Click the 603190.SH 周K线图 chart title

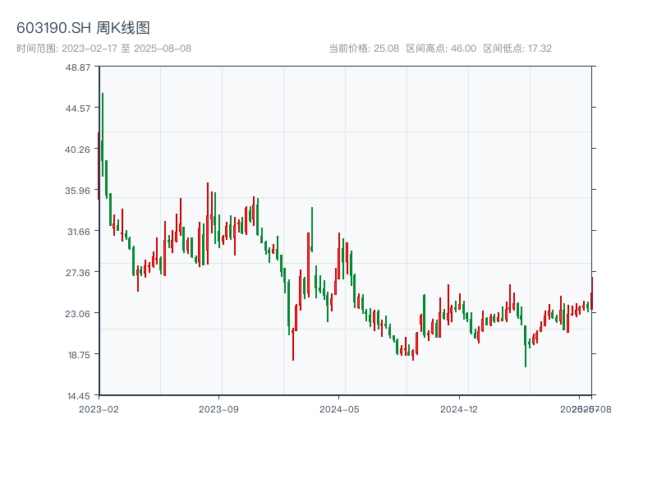pos(83,29)
